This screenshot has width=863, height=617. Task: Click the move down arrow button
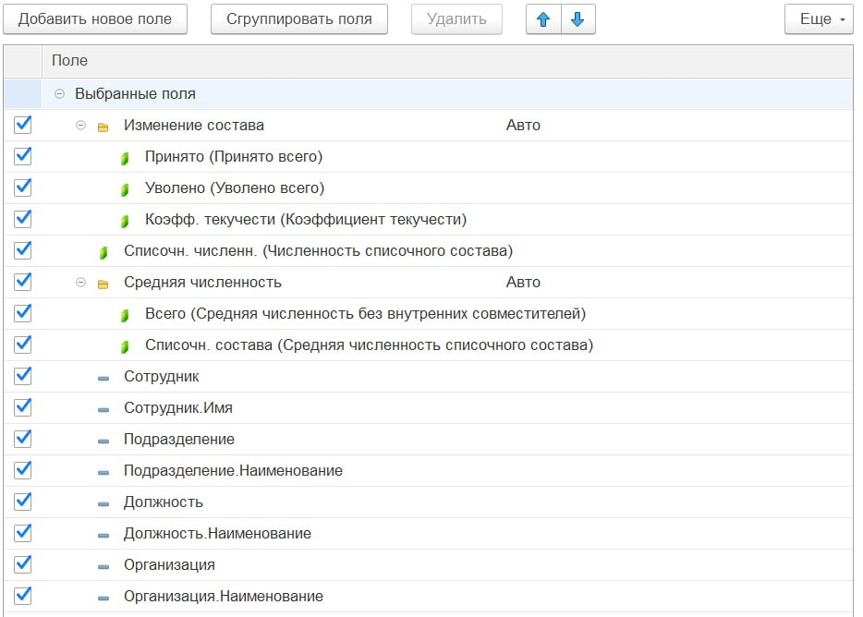click(577, 19)
